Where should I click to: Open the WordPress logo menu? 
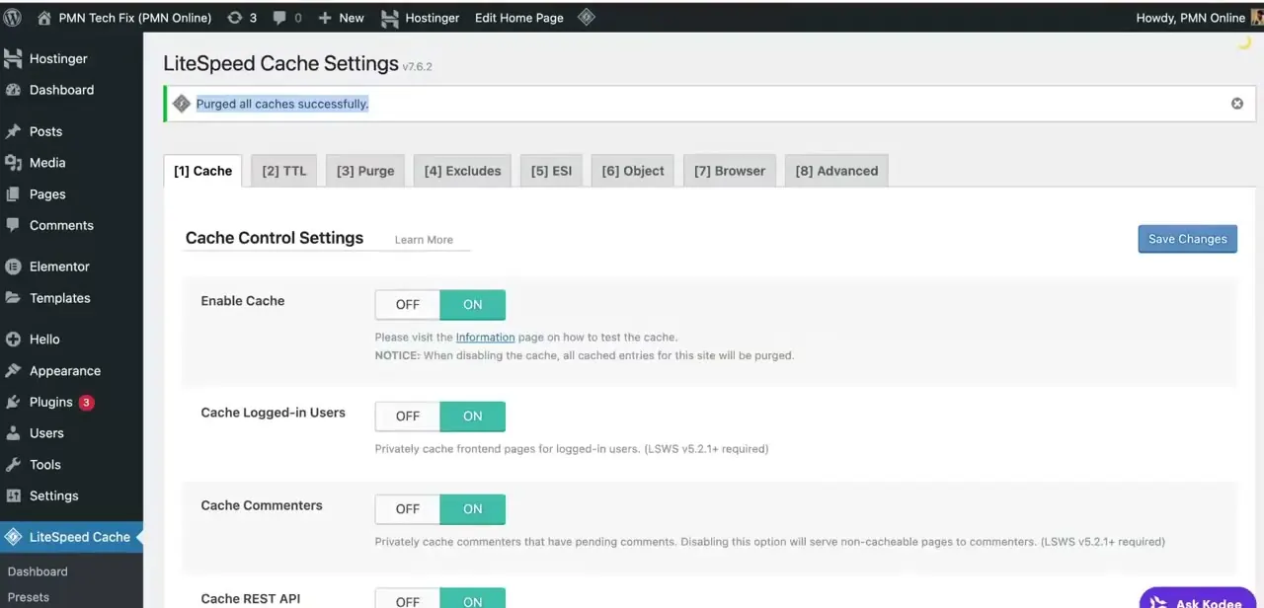[x=13, y=18]
